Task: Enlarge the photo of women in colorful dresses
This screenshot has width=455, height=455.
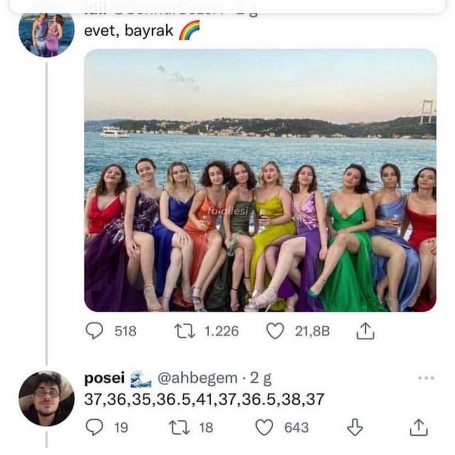Action: (x=260, y=180)
